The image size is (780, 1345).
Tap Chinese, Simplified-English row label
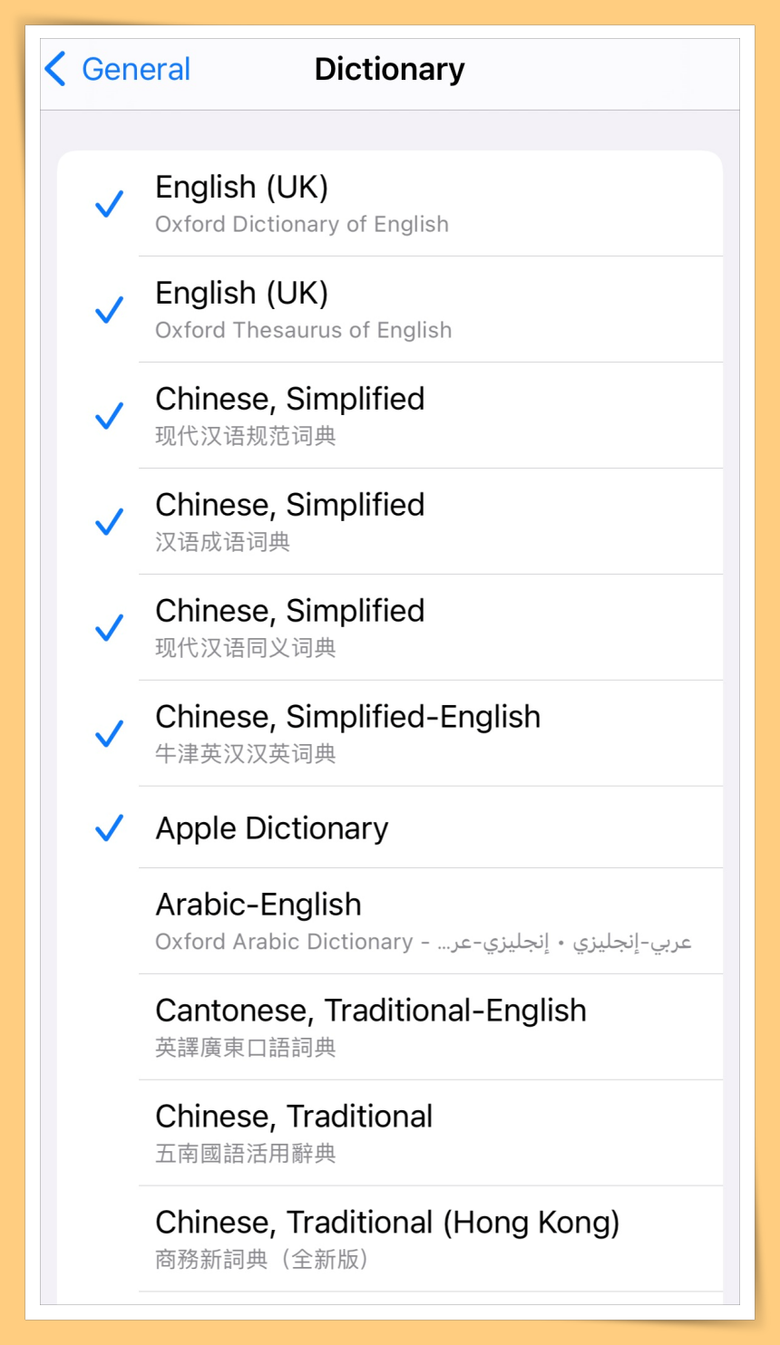point(347,717)
